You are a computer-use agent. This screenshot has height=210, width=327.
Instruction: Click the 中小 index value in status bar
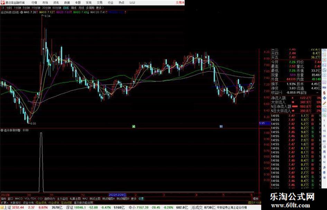click(143, 208)
